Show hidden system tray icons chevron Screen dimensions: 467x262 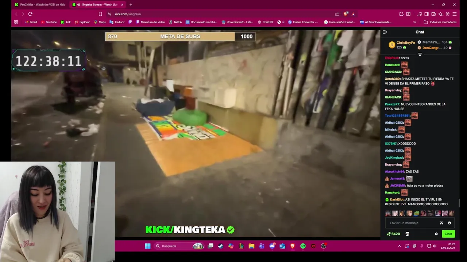(x=399, y=246)
